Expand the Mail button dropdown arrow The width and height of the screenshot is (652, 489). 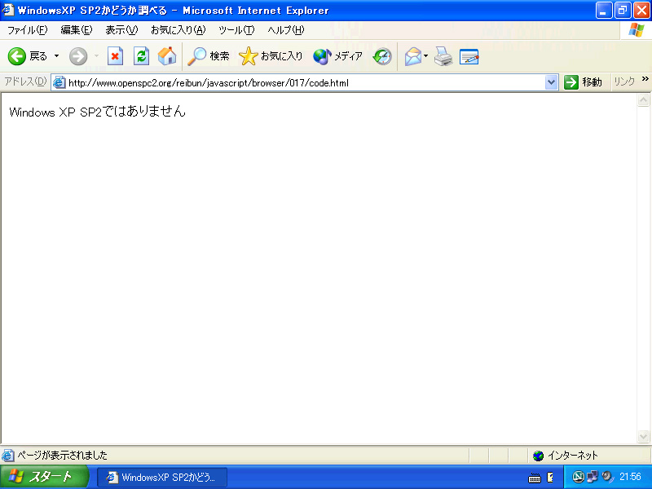[x=425, y=56]
